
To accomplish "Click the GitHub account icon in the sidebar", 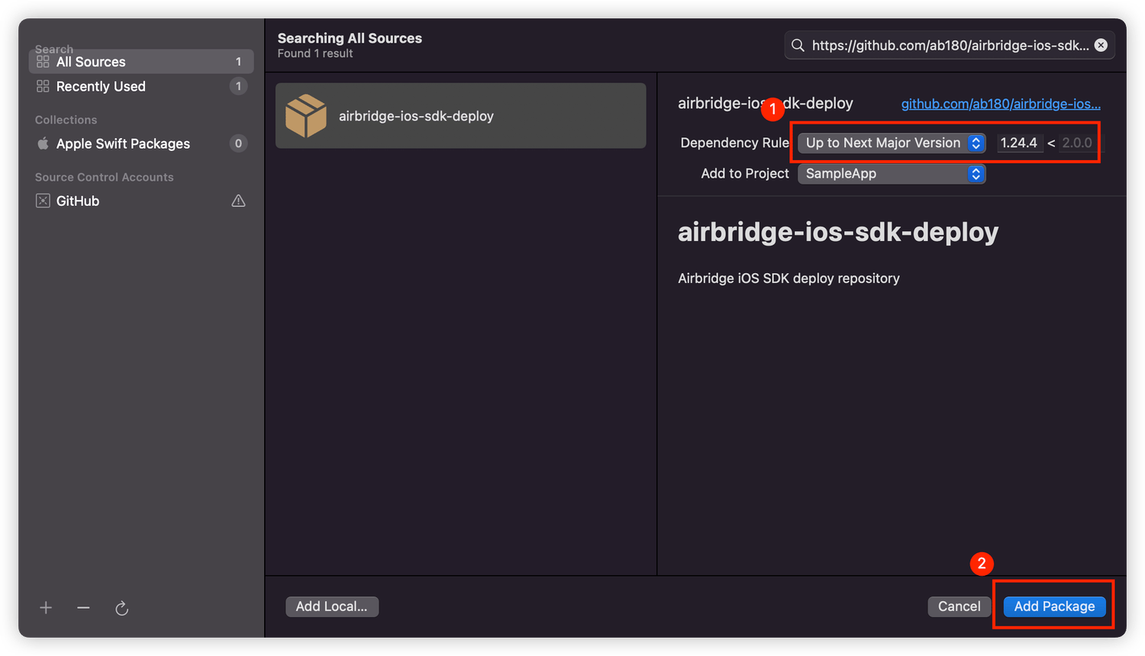I will (43, 201).
